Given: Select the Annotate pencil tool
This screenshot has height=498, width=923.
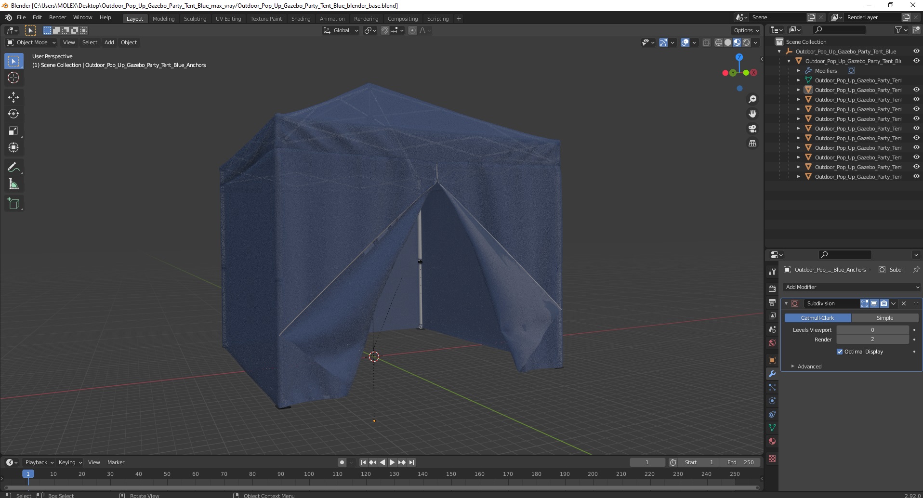Looking at the screenshot, I should (x=13, y=168).
